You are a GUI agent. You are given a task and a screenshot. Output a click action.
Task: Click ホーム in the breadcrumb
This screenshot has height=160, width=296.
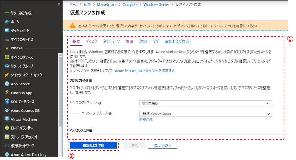[73, 4]
